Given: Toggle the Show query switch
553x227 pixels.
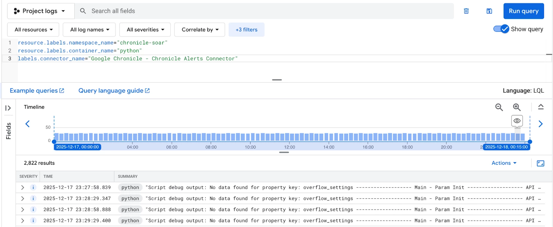Looking at the screenshot, I should coord(501,29).
